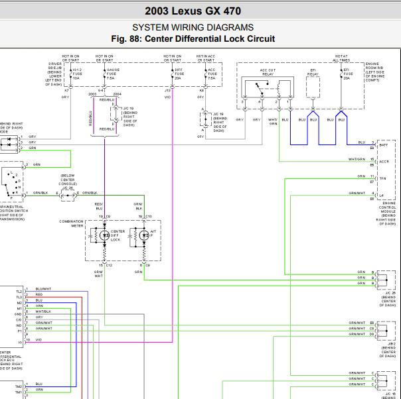Click the IG1 2 FUSE 10A label
This screenshot has height=399, width=401.
[77, 74]
